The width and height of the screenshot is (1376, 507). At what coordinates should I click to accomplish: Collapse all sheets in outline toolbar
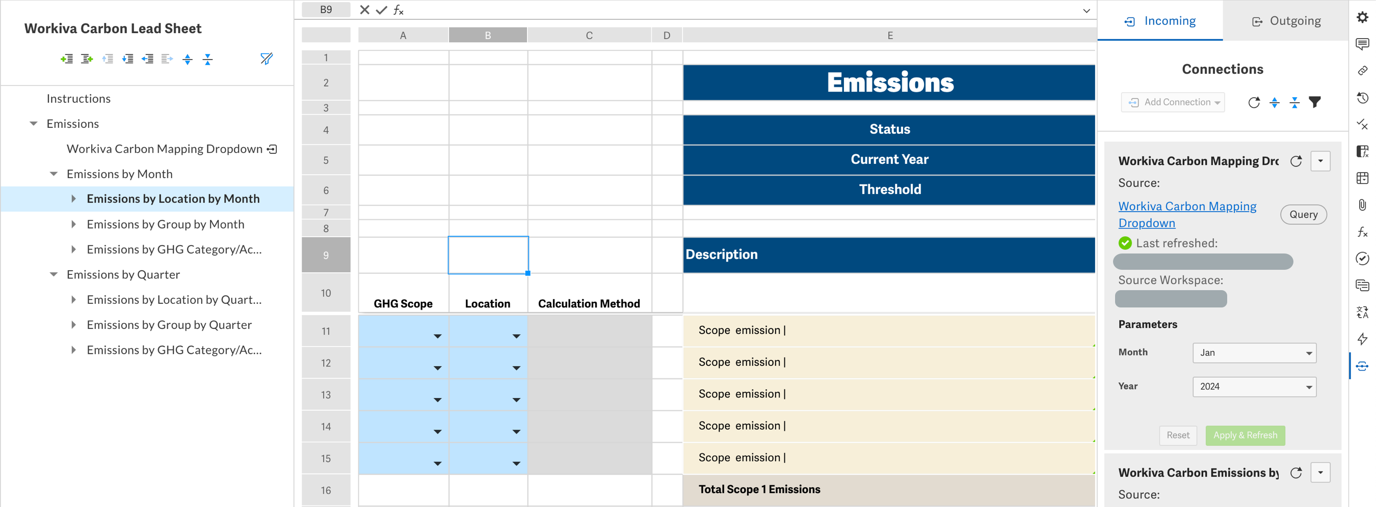tap(208, 59)
